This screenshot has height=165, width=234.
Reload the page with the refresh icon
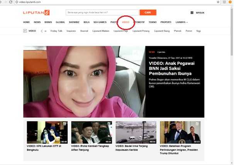tap(11, 2)
